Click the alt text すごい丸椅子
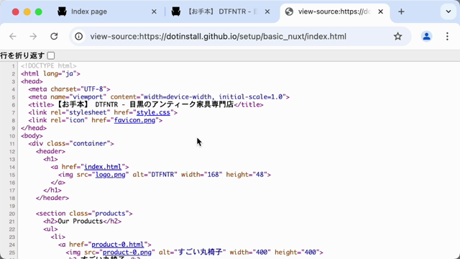Viewport: 460px width, 259px height. coord(200,253)
